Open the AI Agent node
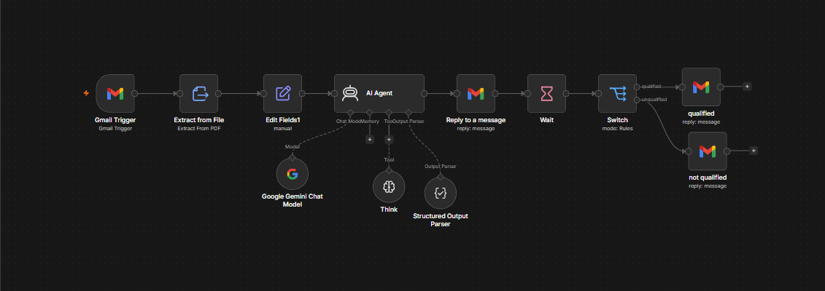The image size is (825, 291). [379, 93]
